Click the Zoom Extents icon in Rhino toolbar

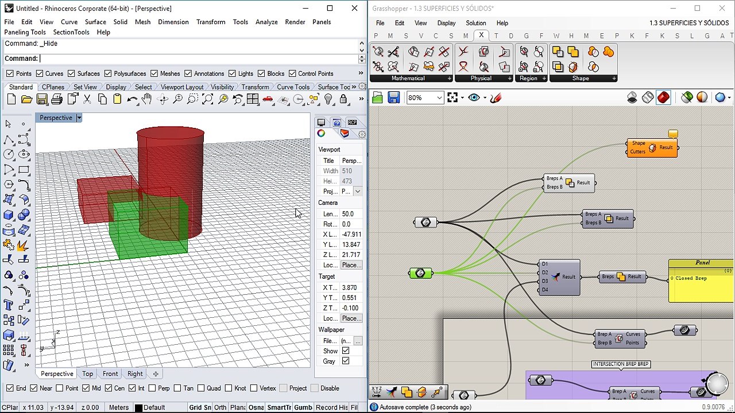pyautogui.click(x=207, y=99)
